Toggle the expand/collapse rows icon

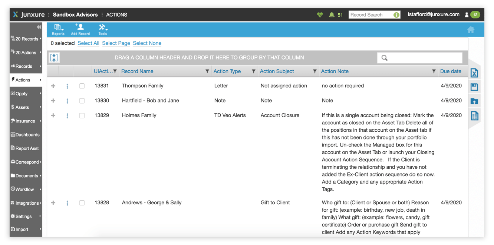54,58
